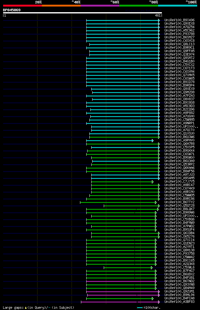The image size is (200, 310).
Task: Click the short green bar for UniRef100_C5XWL6
Action: [128, 268]
